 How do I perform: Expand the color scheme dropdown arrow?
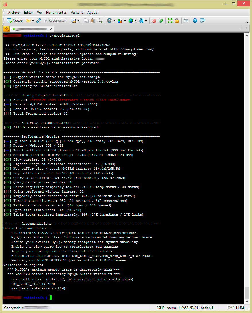[125, 21]
